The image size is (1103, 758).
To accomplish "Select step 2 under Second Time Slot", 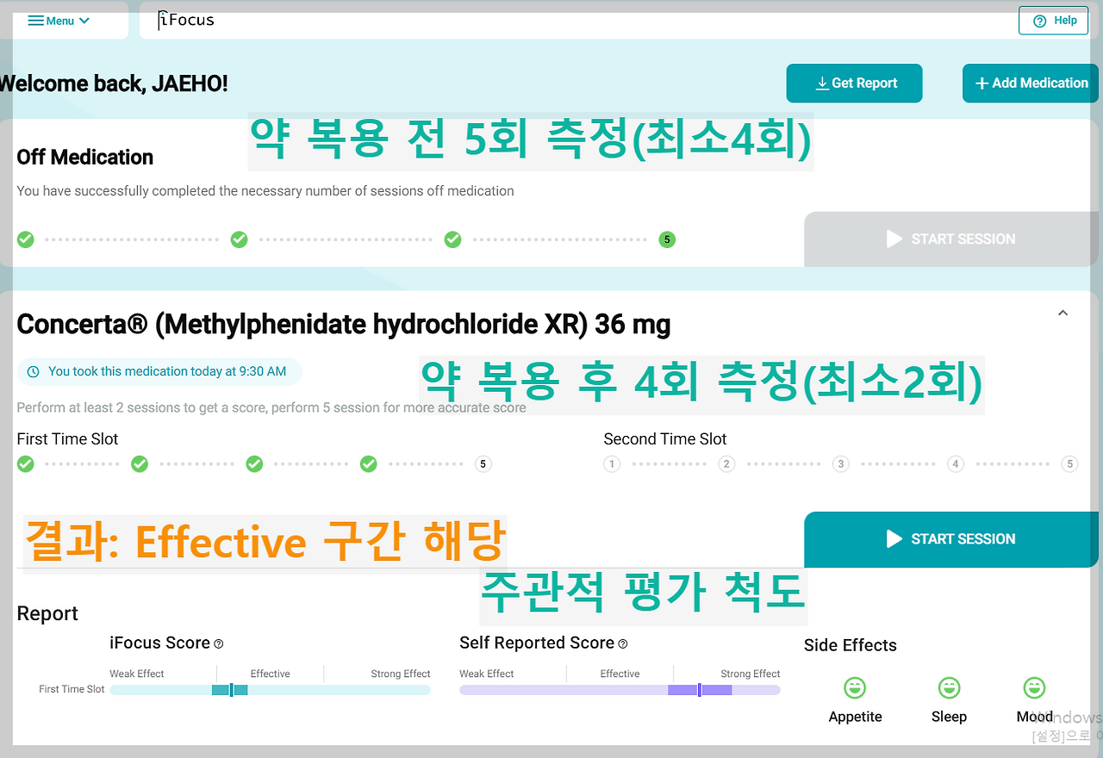I will (x=726, y=464).
